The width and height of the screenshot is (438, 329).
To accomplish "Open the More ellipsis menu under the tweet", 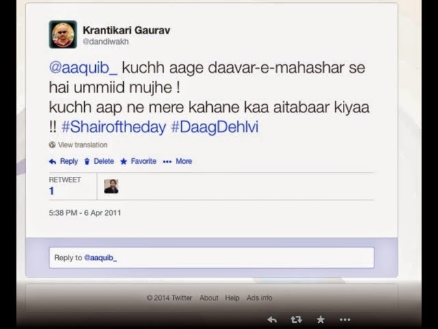I will point(167,162).
